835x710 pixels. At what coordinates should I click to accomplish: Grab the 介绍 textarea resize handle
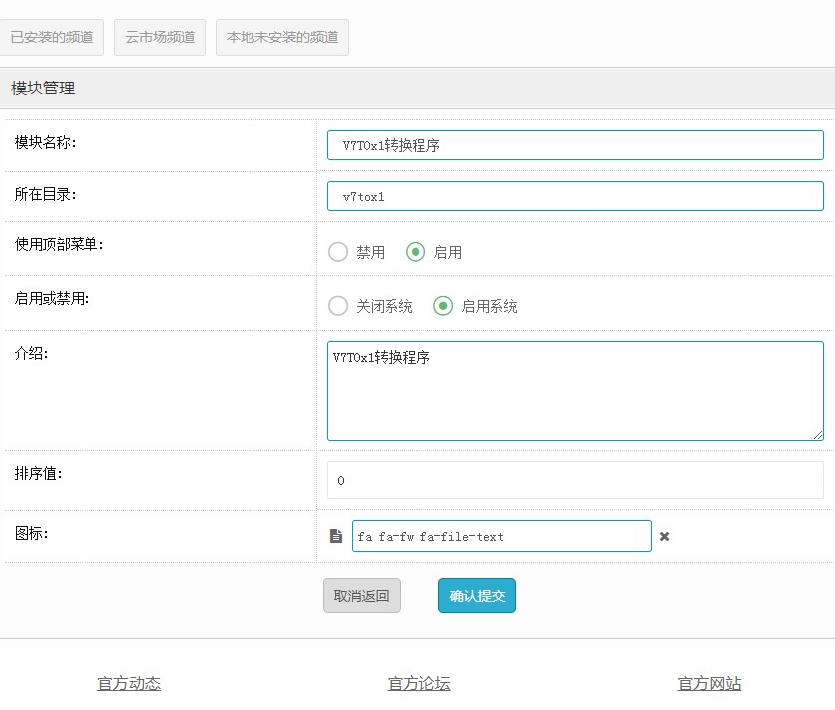tap(818, 434)
